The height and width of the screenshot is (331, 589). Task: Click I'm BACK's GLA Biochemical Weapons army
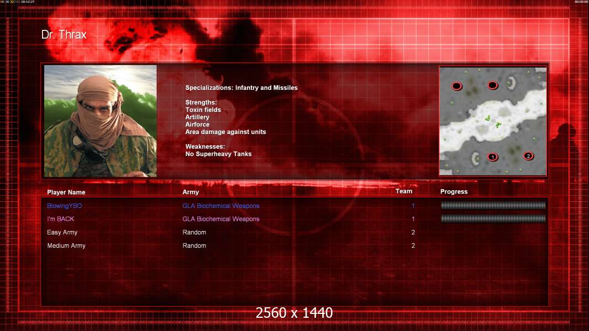click(x=221, y=219)
